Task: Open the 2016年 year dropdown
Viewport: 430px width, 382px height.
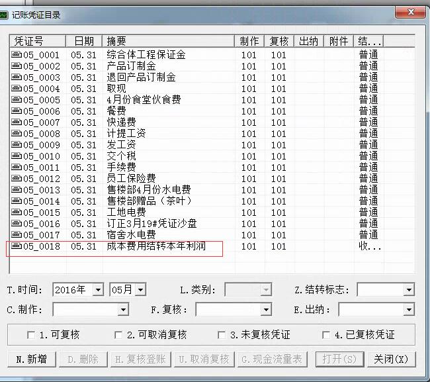Action: coord(99,290)
